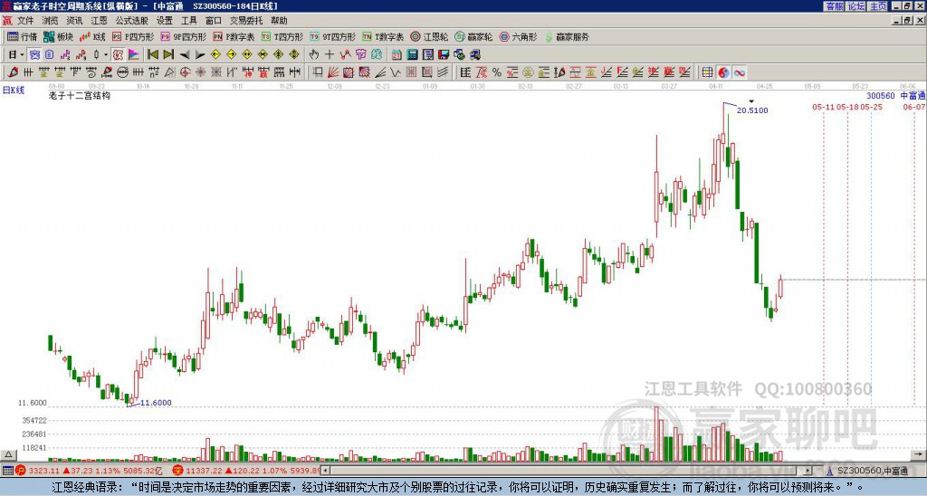Click the colored grid table icon

pos(708,72)
